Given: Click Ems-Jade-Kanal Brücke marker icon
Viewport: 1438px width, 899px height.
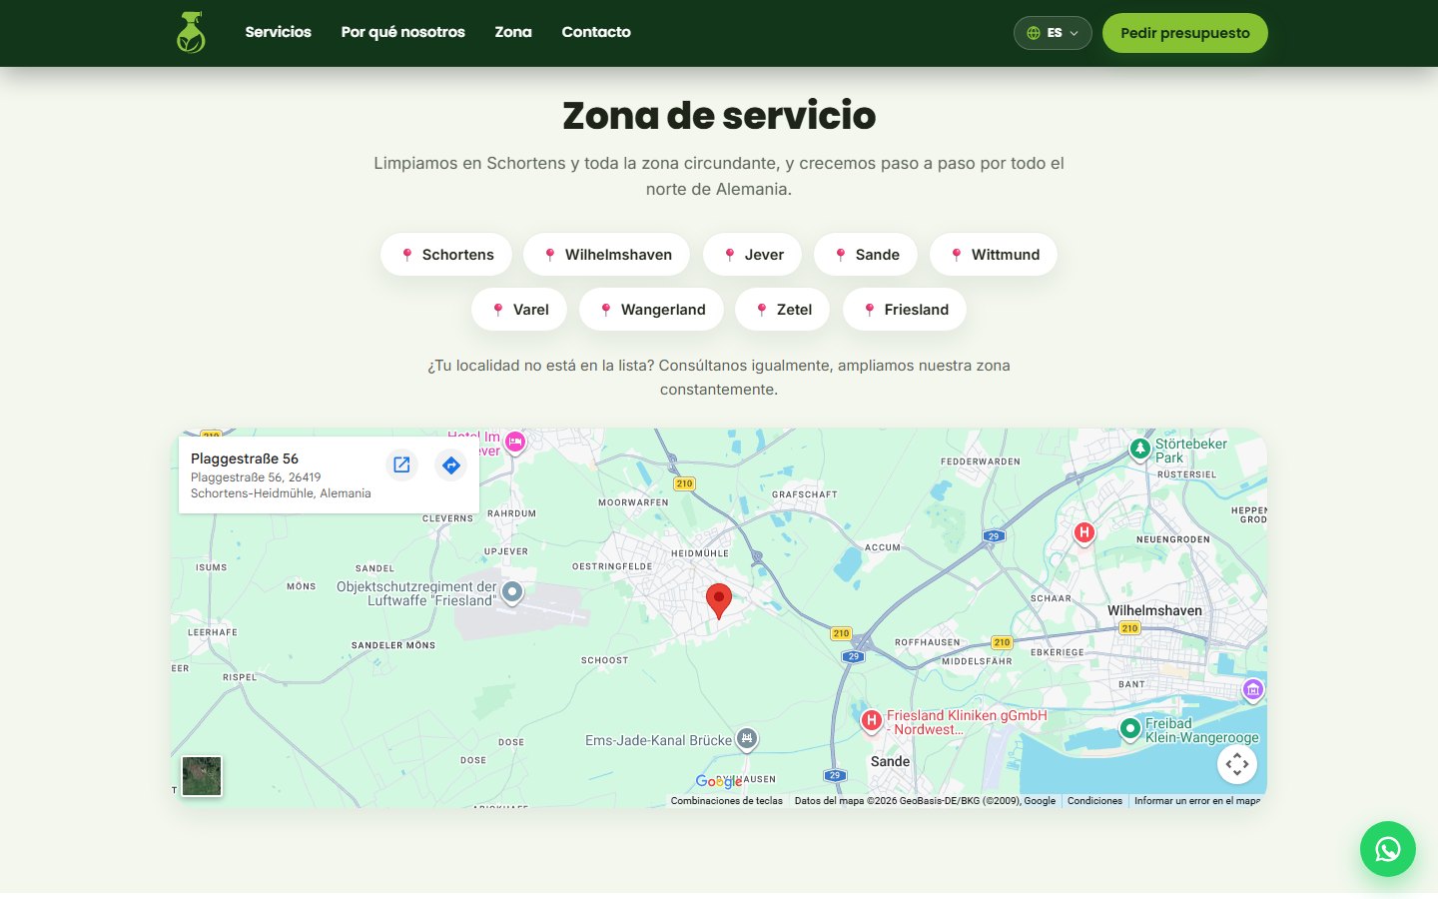Looking at the screenshot, I should 747,739.
